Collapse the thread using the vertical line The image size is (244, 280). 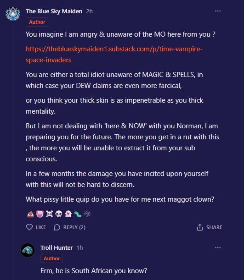pyautogui.click(x=13, y=150)
